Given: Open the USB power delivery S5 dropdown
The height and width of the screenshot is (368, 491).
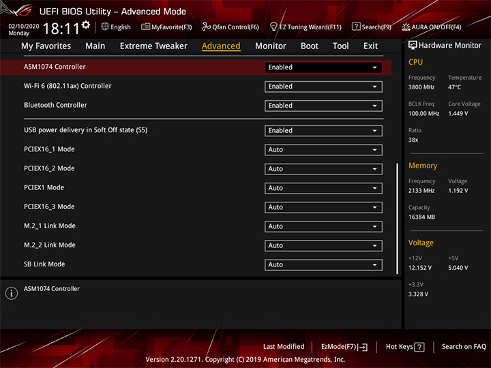Looking at the screenshot, I should click(323, 130).
